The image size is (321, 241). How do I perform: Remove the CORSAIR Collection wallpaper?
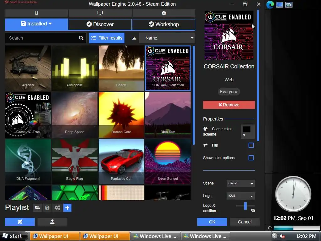[x=229, y=105]
